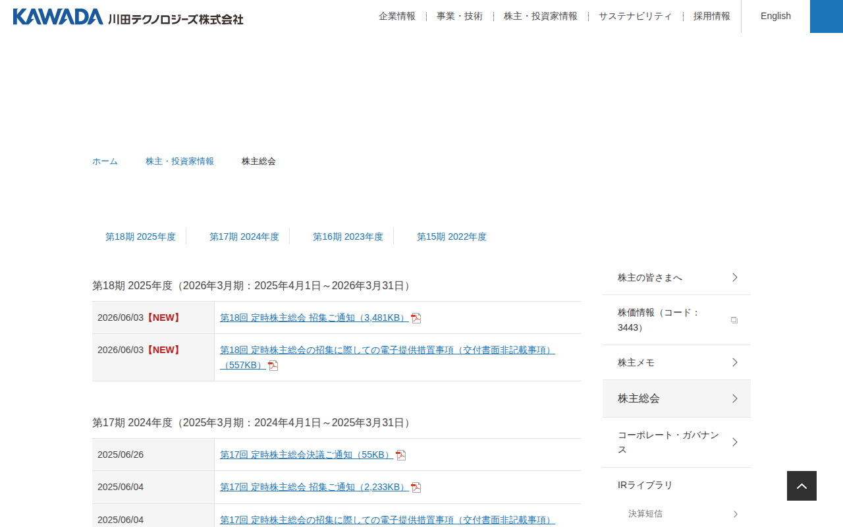The width and height of the screenshot is (843, 527).
Task: Expand the コーポレート・ガバナンス arrow
Action: pos(735,442)
